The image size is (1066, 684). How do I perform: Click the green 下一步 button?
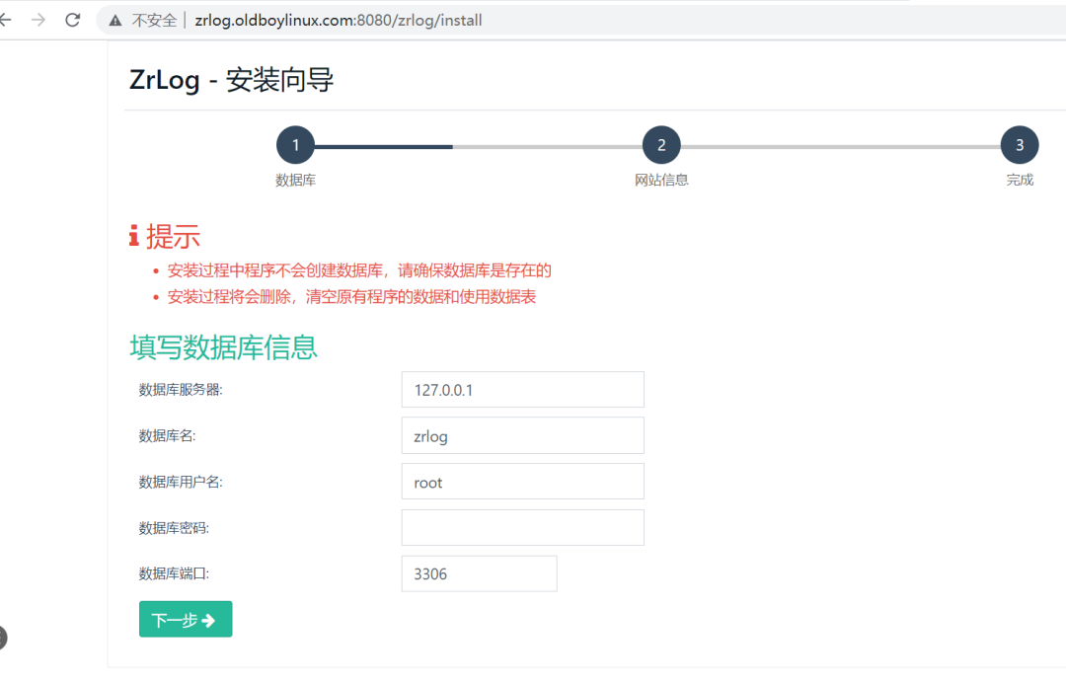(186, 620)
